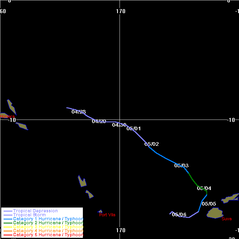Screen dimensions: 239x239
Task: Select Category 2 Hurricane / Typhoon legend item
Action: (48, 223)
